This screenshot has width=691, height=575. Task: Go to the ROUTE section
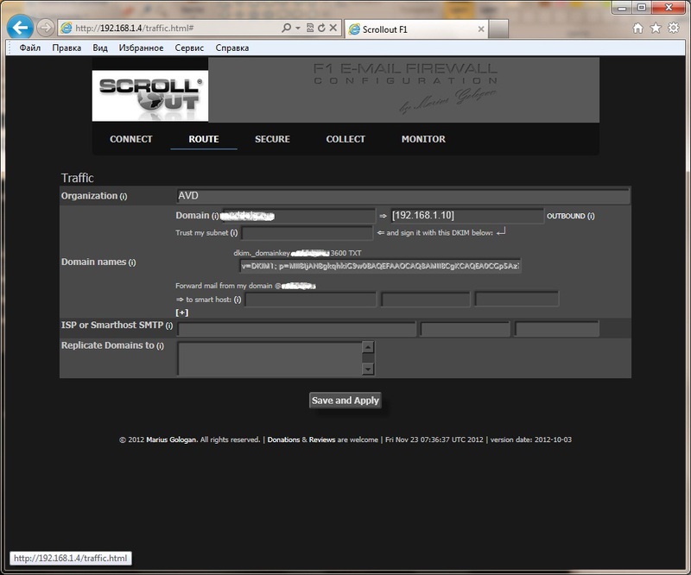(204, 139)
